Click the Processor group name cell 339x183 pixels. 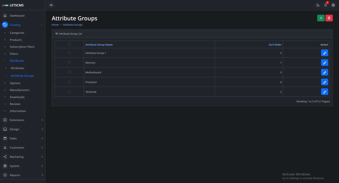pyautogui.click(x=149, y=82)
